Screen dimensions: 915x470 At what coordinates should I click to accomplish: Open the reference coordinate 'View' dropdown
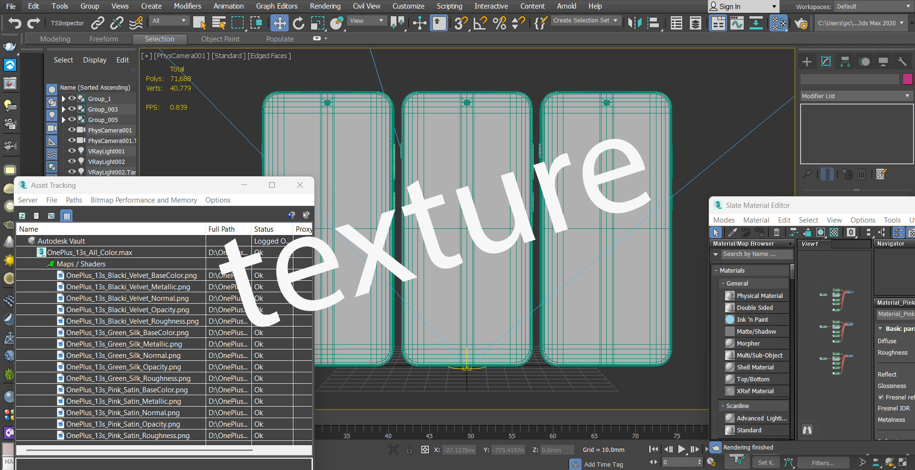coord(366,21)
